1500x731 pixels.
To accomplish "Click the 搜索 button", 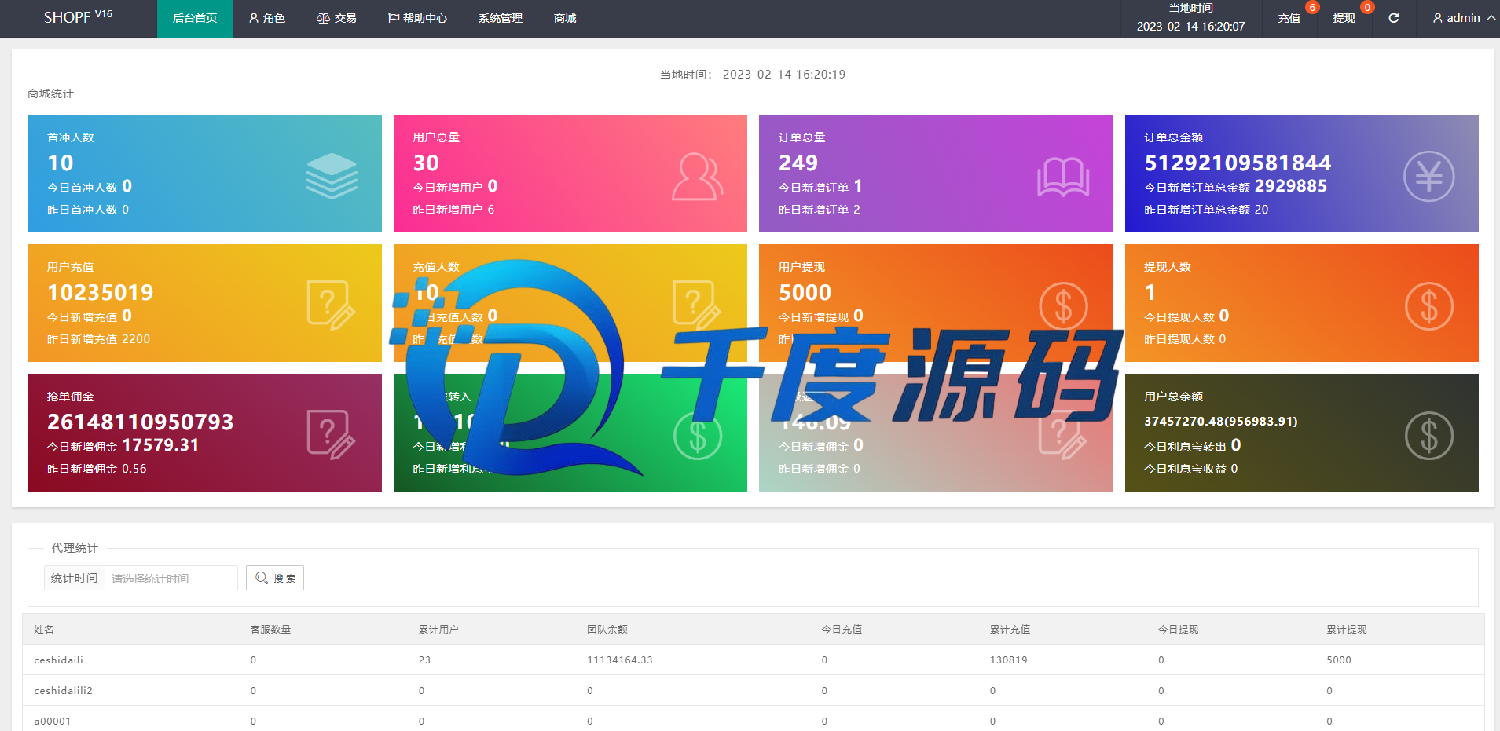I will coord(275,578).
